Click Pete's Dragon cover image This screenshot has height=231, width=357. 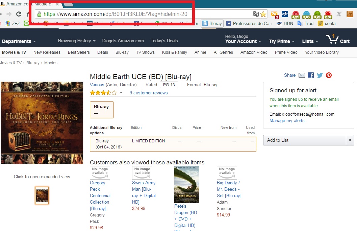click(187, 185)
